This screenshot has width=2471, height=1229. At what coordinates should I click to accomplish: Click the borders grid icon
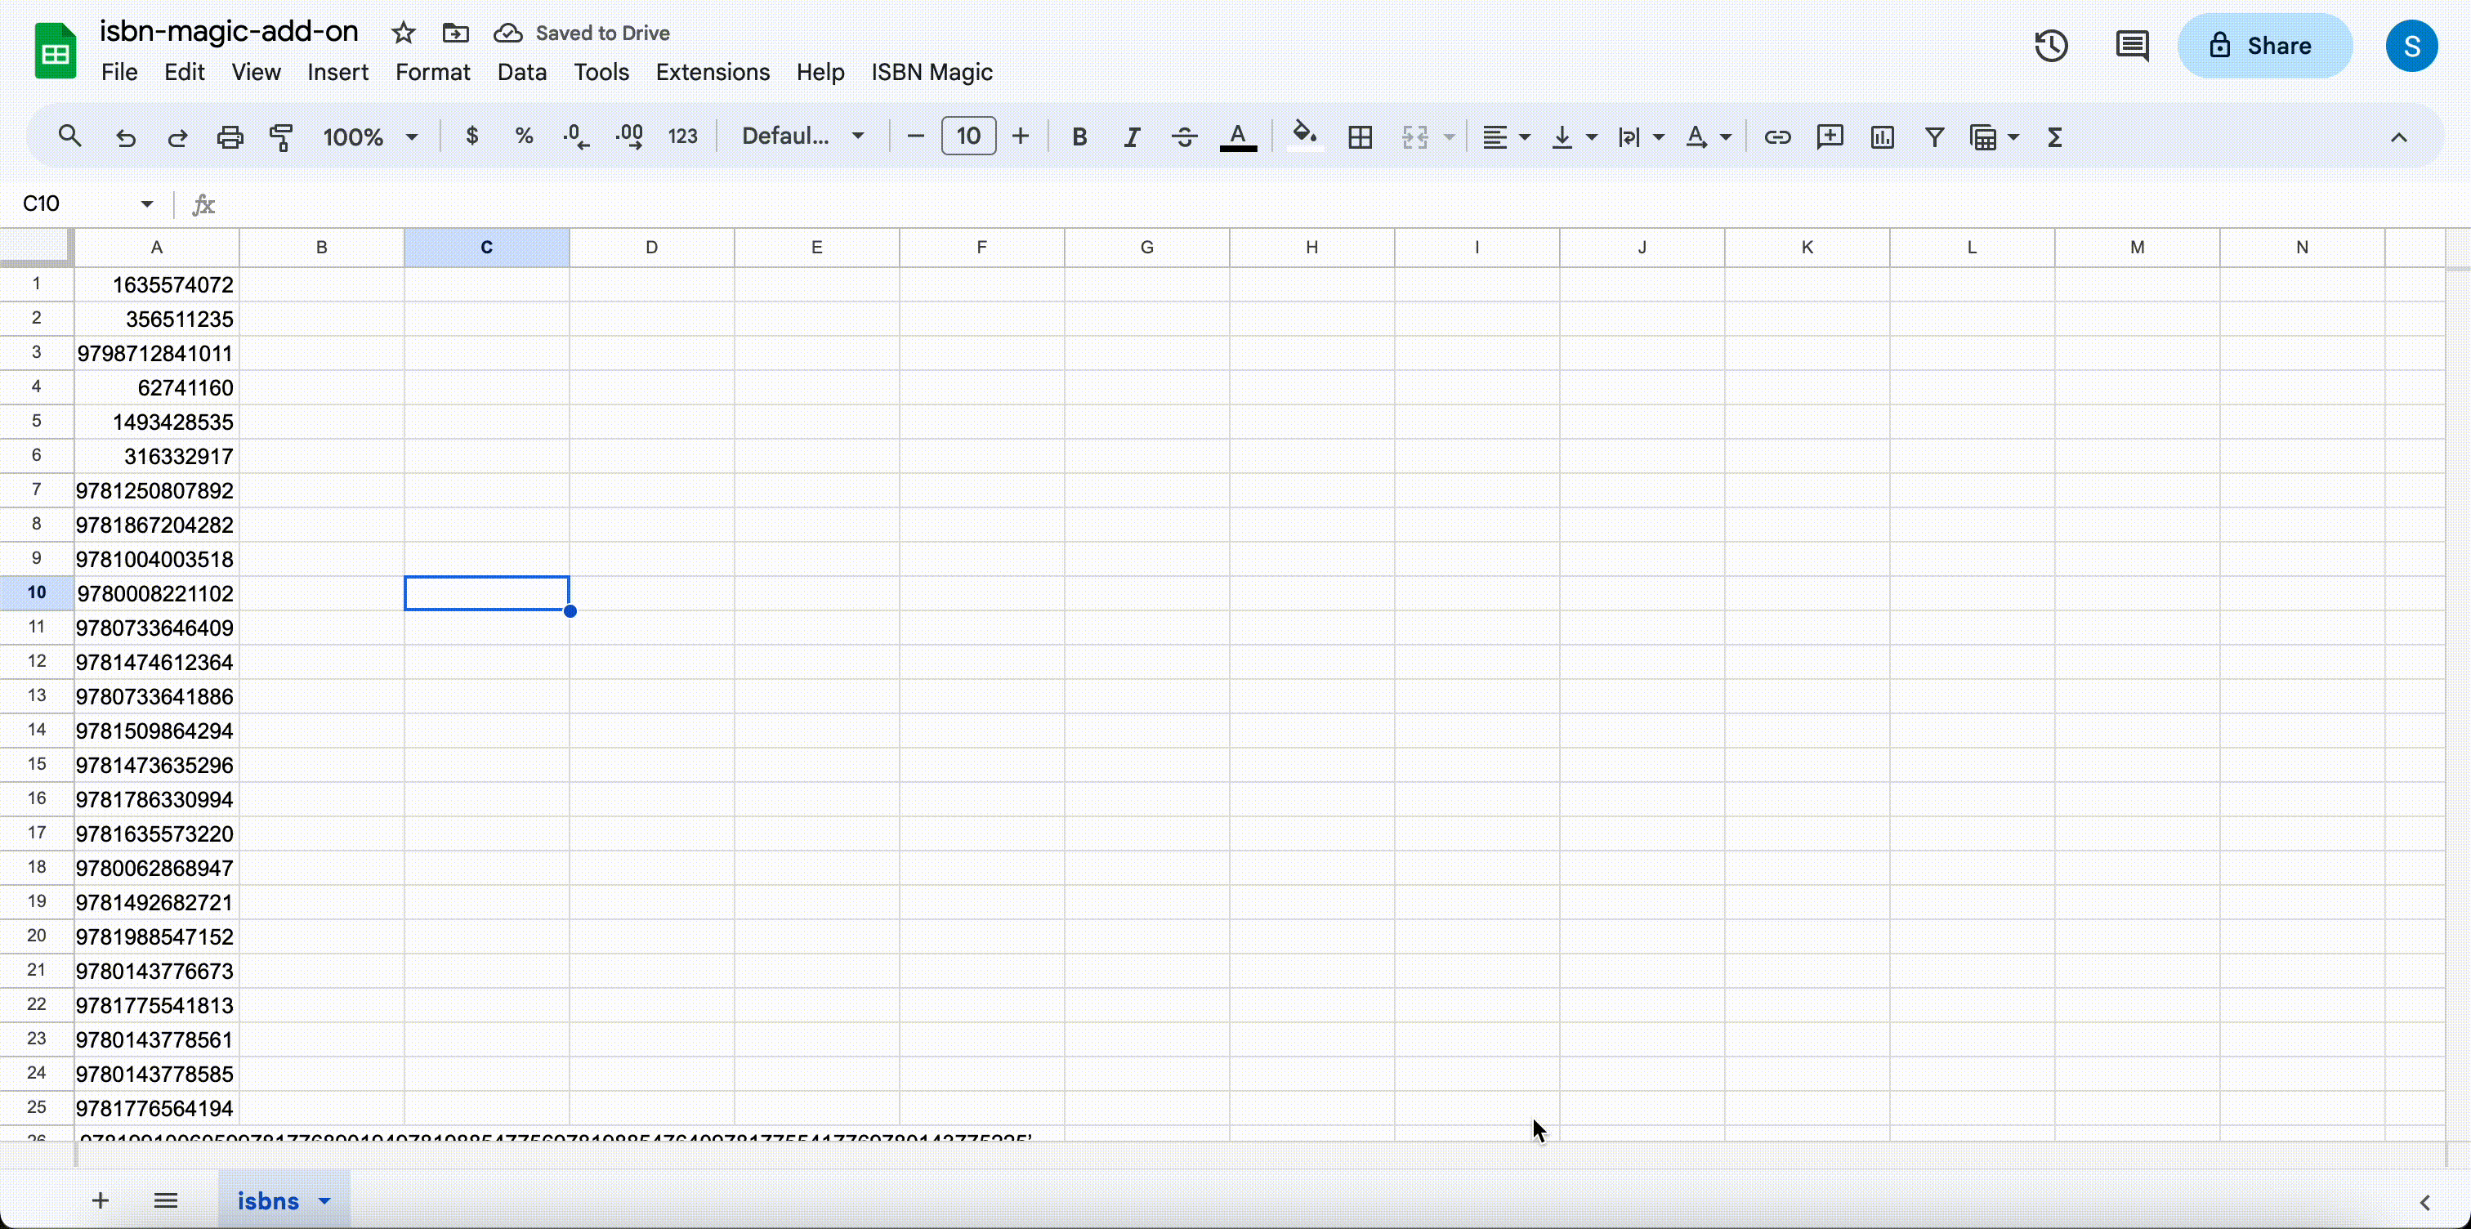click(1359, 137)
